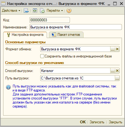Clear the Формат обмена field with X
The image size is (125, 127).
coord(117,49)
